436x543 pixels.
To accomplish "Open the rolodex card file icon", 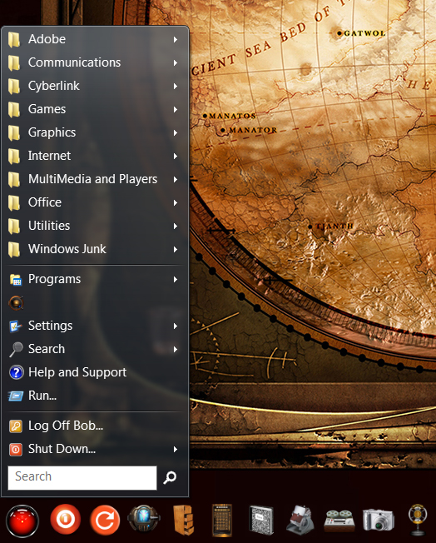I will 300,520.
